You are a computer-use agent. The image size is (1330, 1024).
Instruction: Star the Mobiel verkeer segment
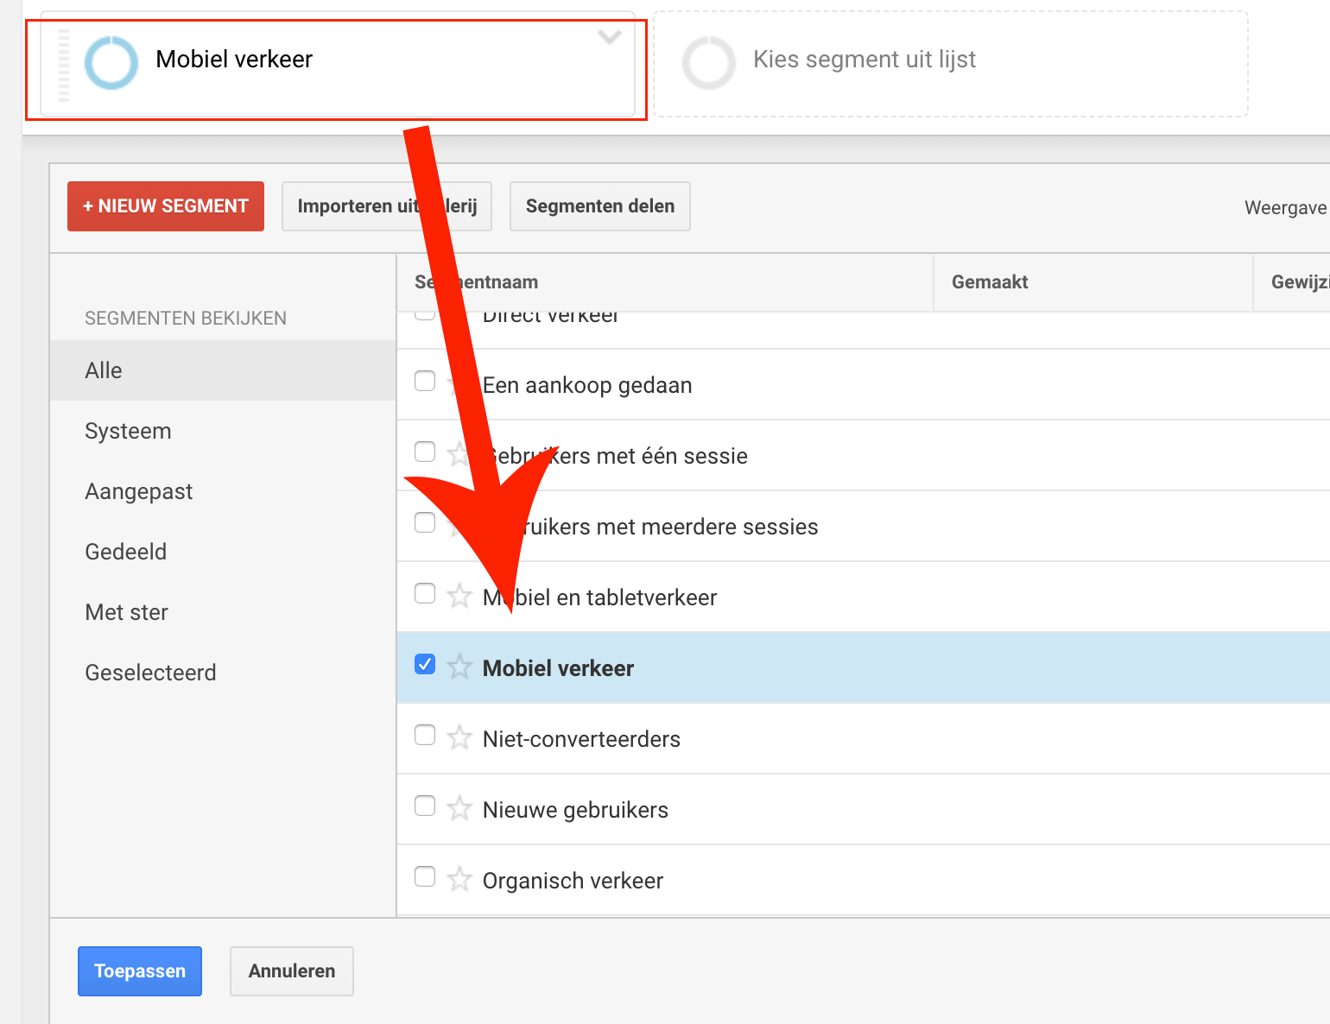pos(459,667)
